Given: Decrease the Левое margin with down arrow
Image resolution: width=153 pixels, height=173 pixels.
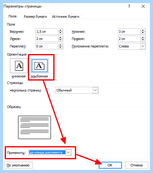Looking at the screenshot, I should (x=60, y=40).
